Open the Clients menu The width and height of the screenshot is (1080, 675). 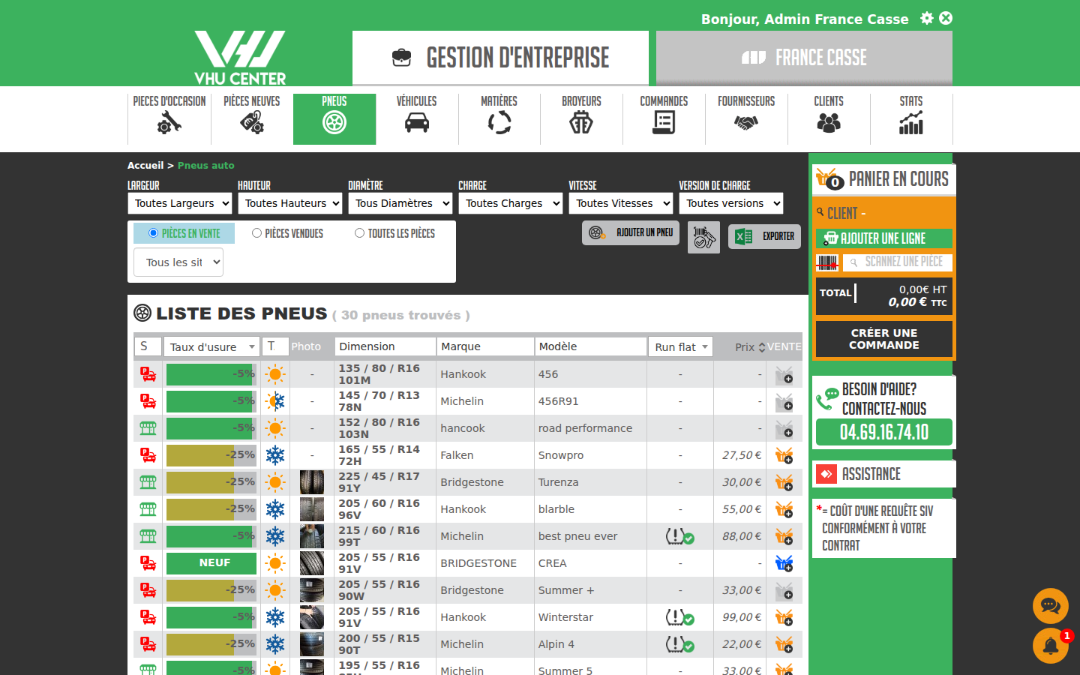click(829, 118)
